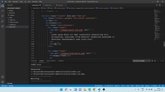165x92 pixels.
Task: Collapse the javascript folder
Action: (x=12, y=13)
